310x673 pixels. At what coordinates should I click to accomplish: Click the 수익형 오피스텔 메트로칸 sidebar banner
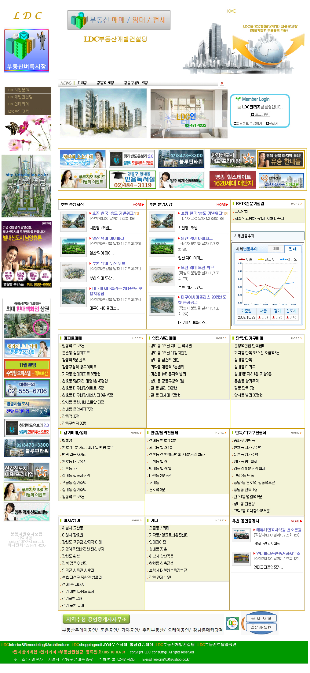pos(27,369)
